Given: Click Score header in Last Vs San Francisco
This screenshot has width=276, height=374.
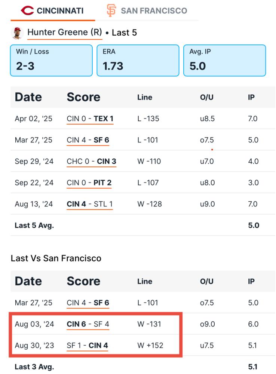Looking at the screenshot, I should coord(83,281).
